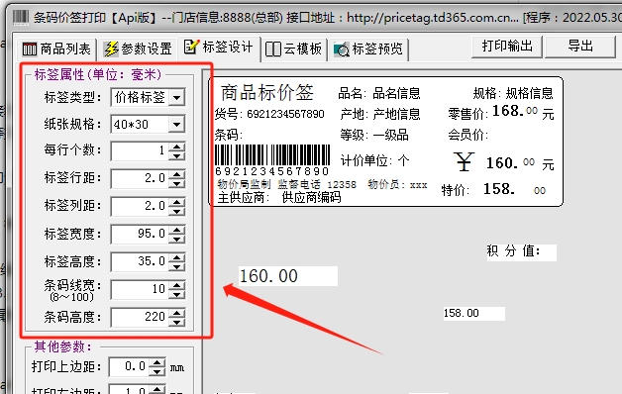Select the 特价: label element

(456, 190)
